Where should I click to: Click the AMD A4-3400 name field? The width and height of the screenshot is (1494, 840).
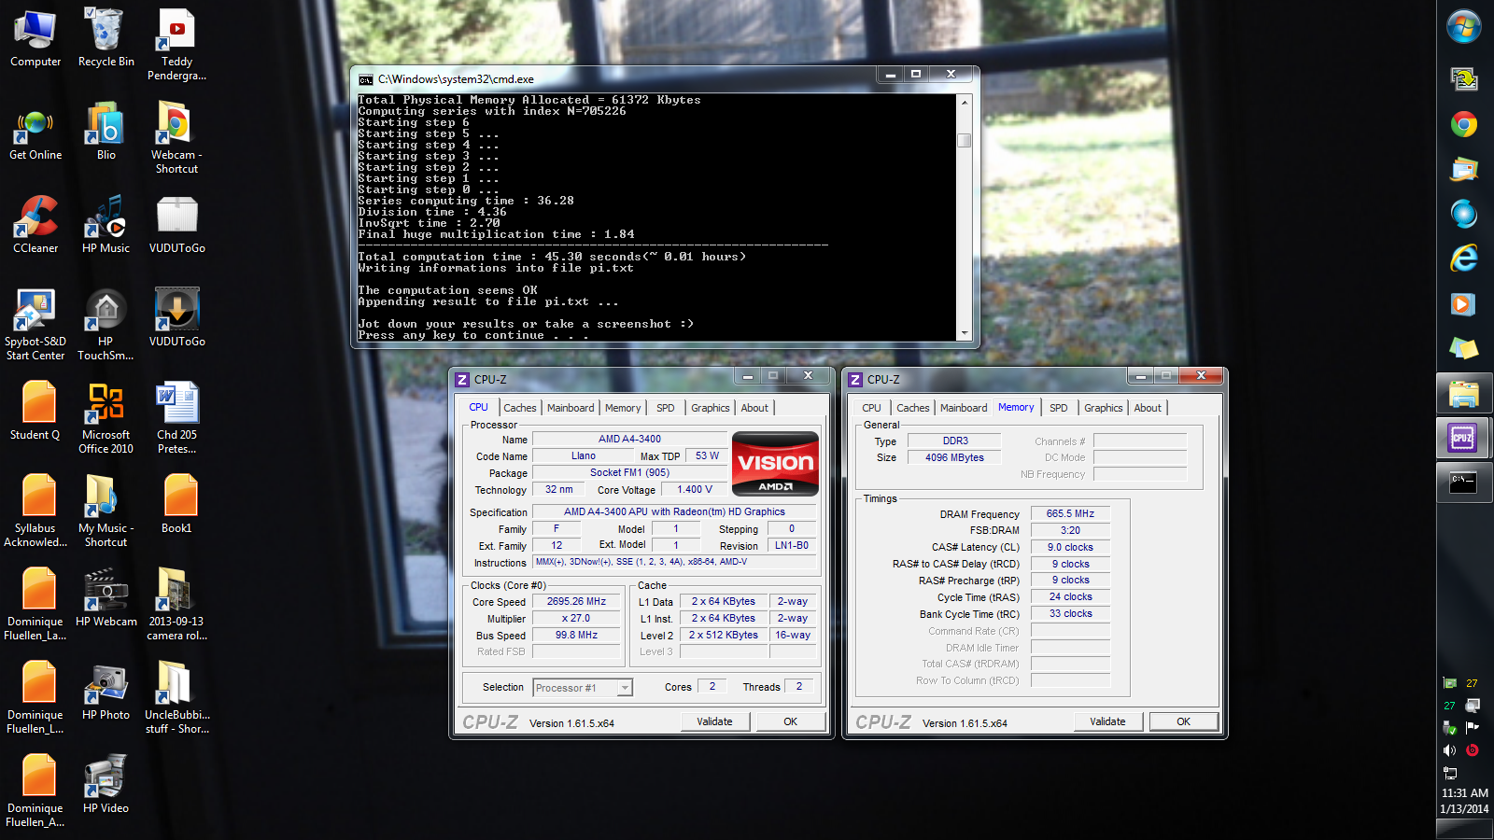pyautogui.click(x=629, y=439)
